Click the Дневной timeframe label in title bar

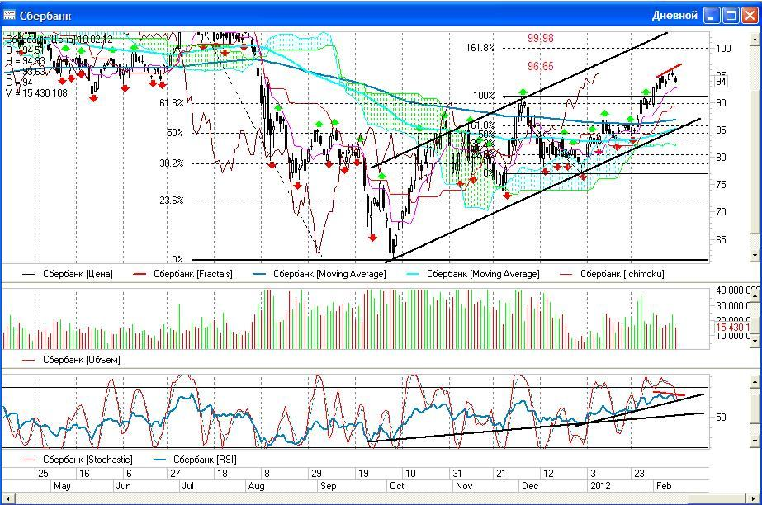[674, 16]
